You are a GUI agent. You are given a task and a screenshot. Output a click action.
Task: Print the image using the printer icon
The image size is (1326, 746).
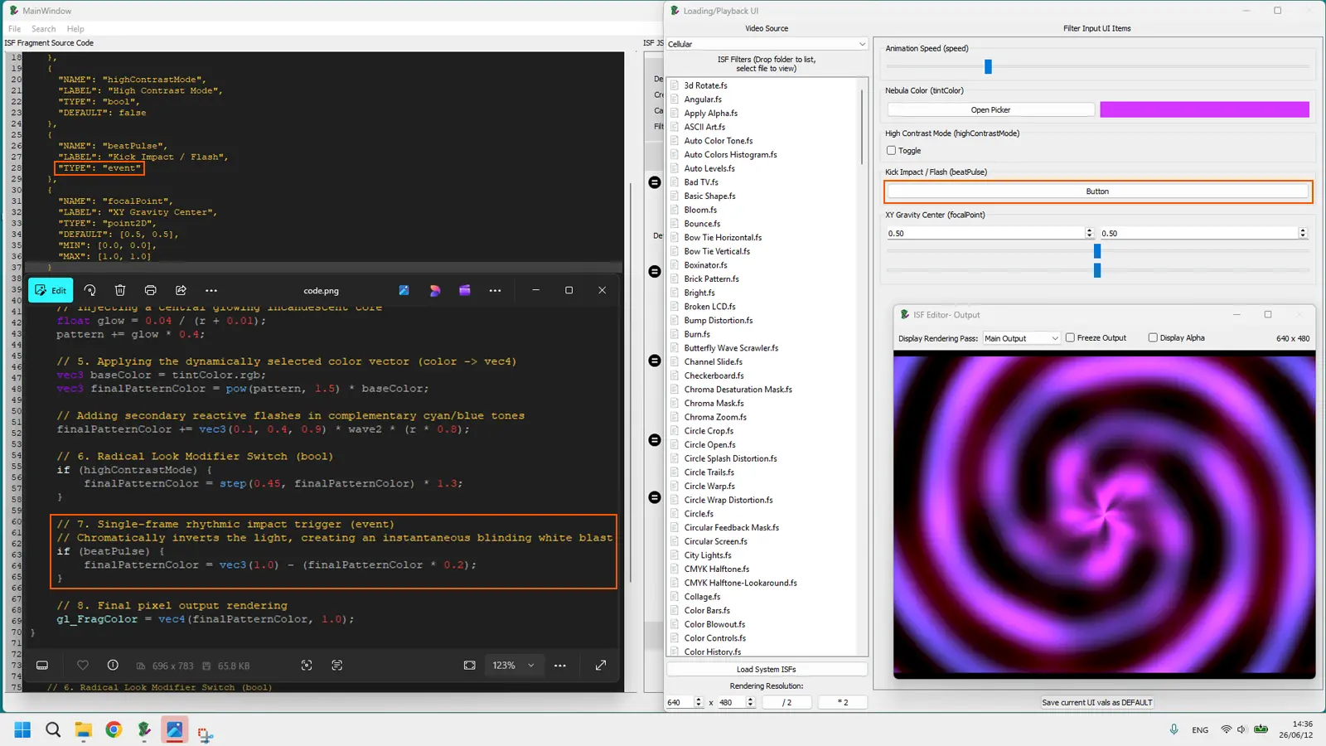(x=150, y=291)
